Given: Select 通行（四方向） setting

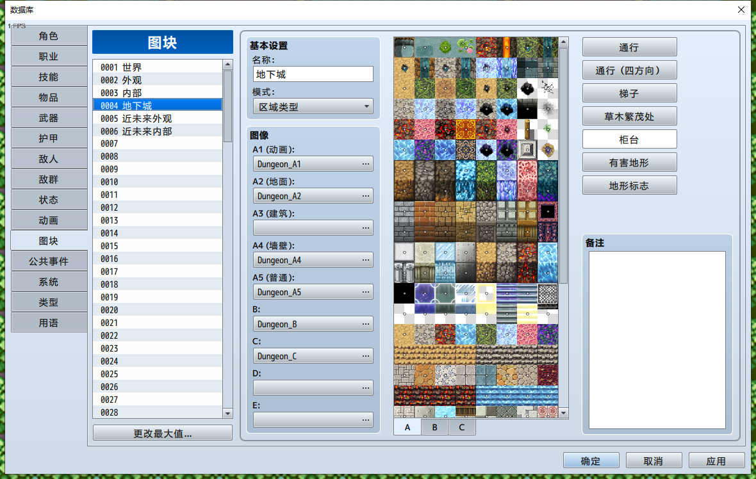Looking at the screenshot, I should [x=629, y=70].
